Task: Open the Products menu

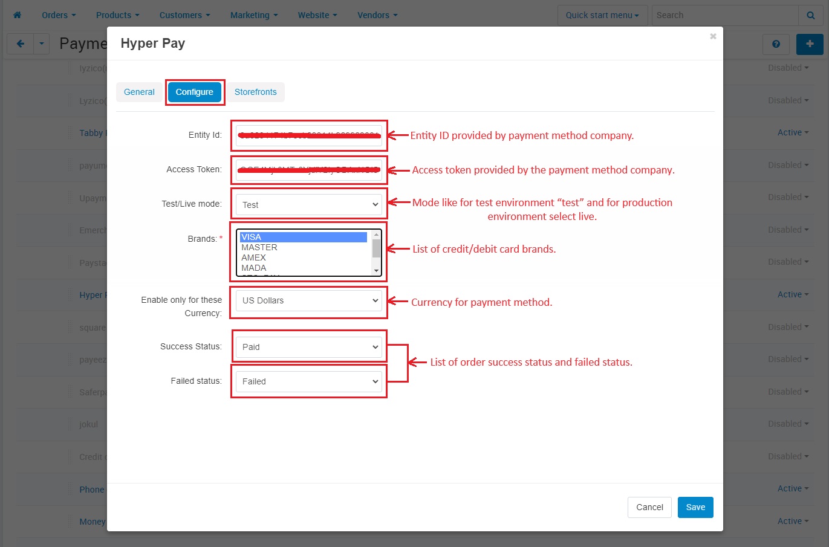Action: click(x=117, y=15)
